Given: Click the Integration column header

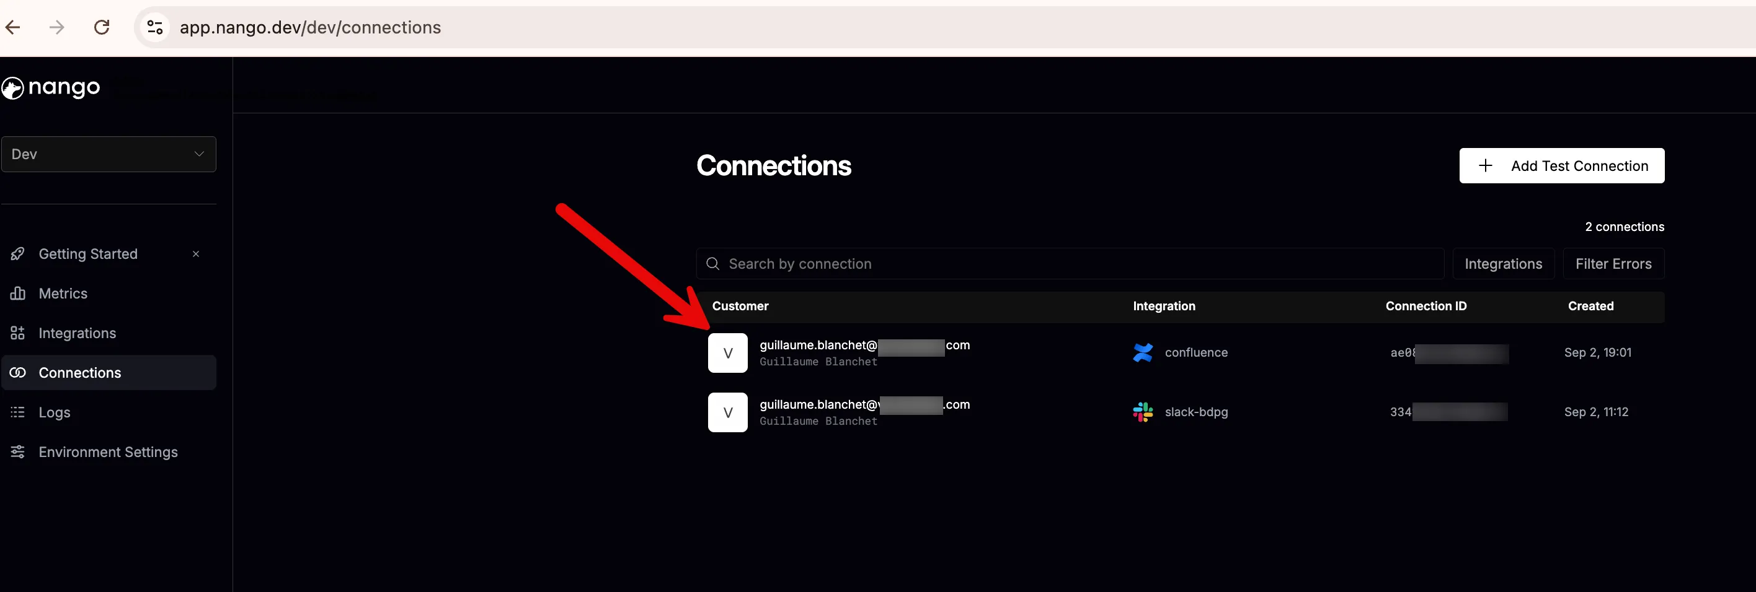Looking at the screenshot, I should [x=1164, y=306].
